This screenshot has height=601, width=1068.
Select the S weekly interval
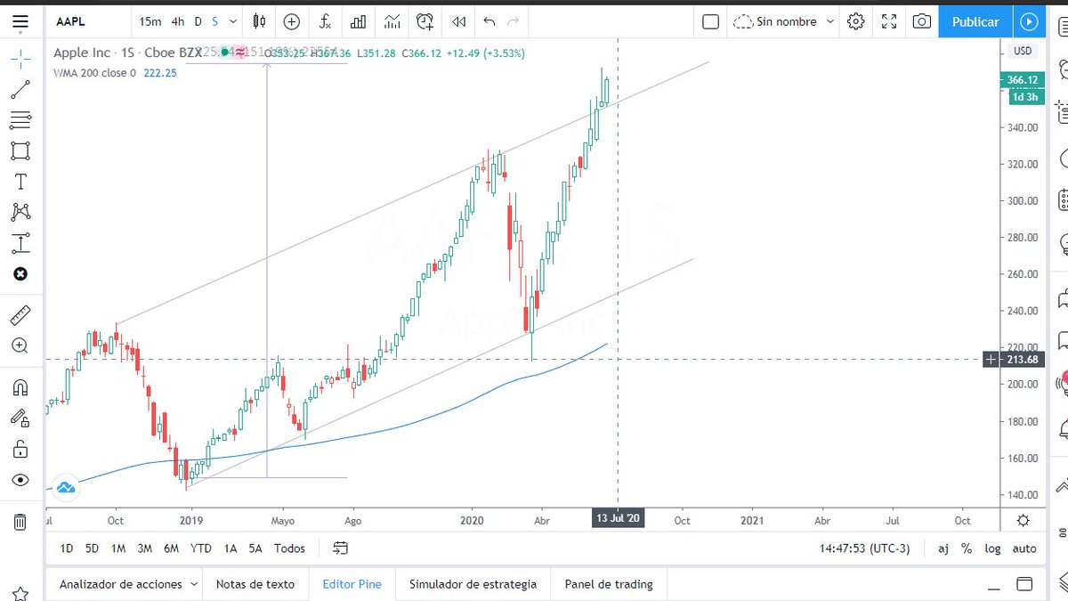click(x=215, y=21)
